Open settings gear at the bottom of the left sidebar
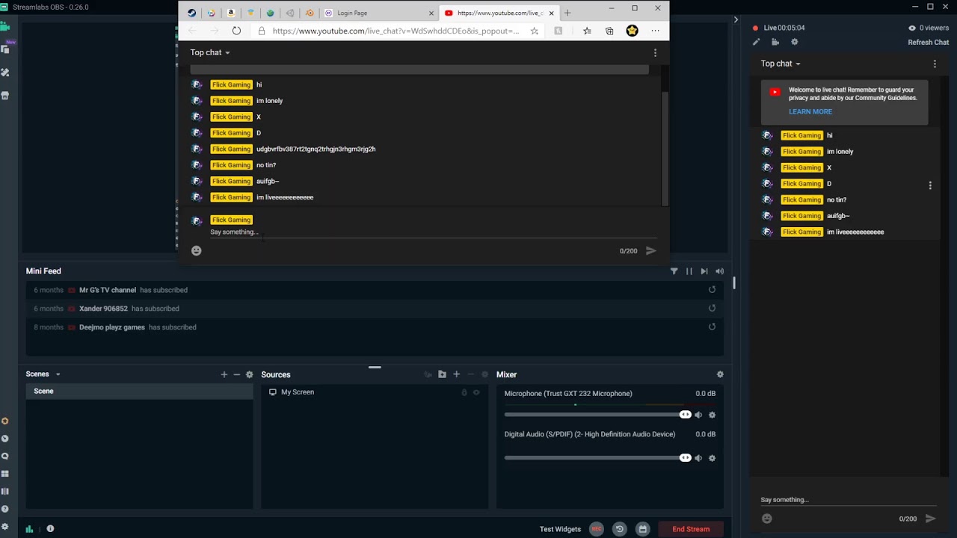957x538 pixels. pyautogui.click(x=5, y=527)
